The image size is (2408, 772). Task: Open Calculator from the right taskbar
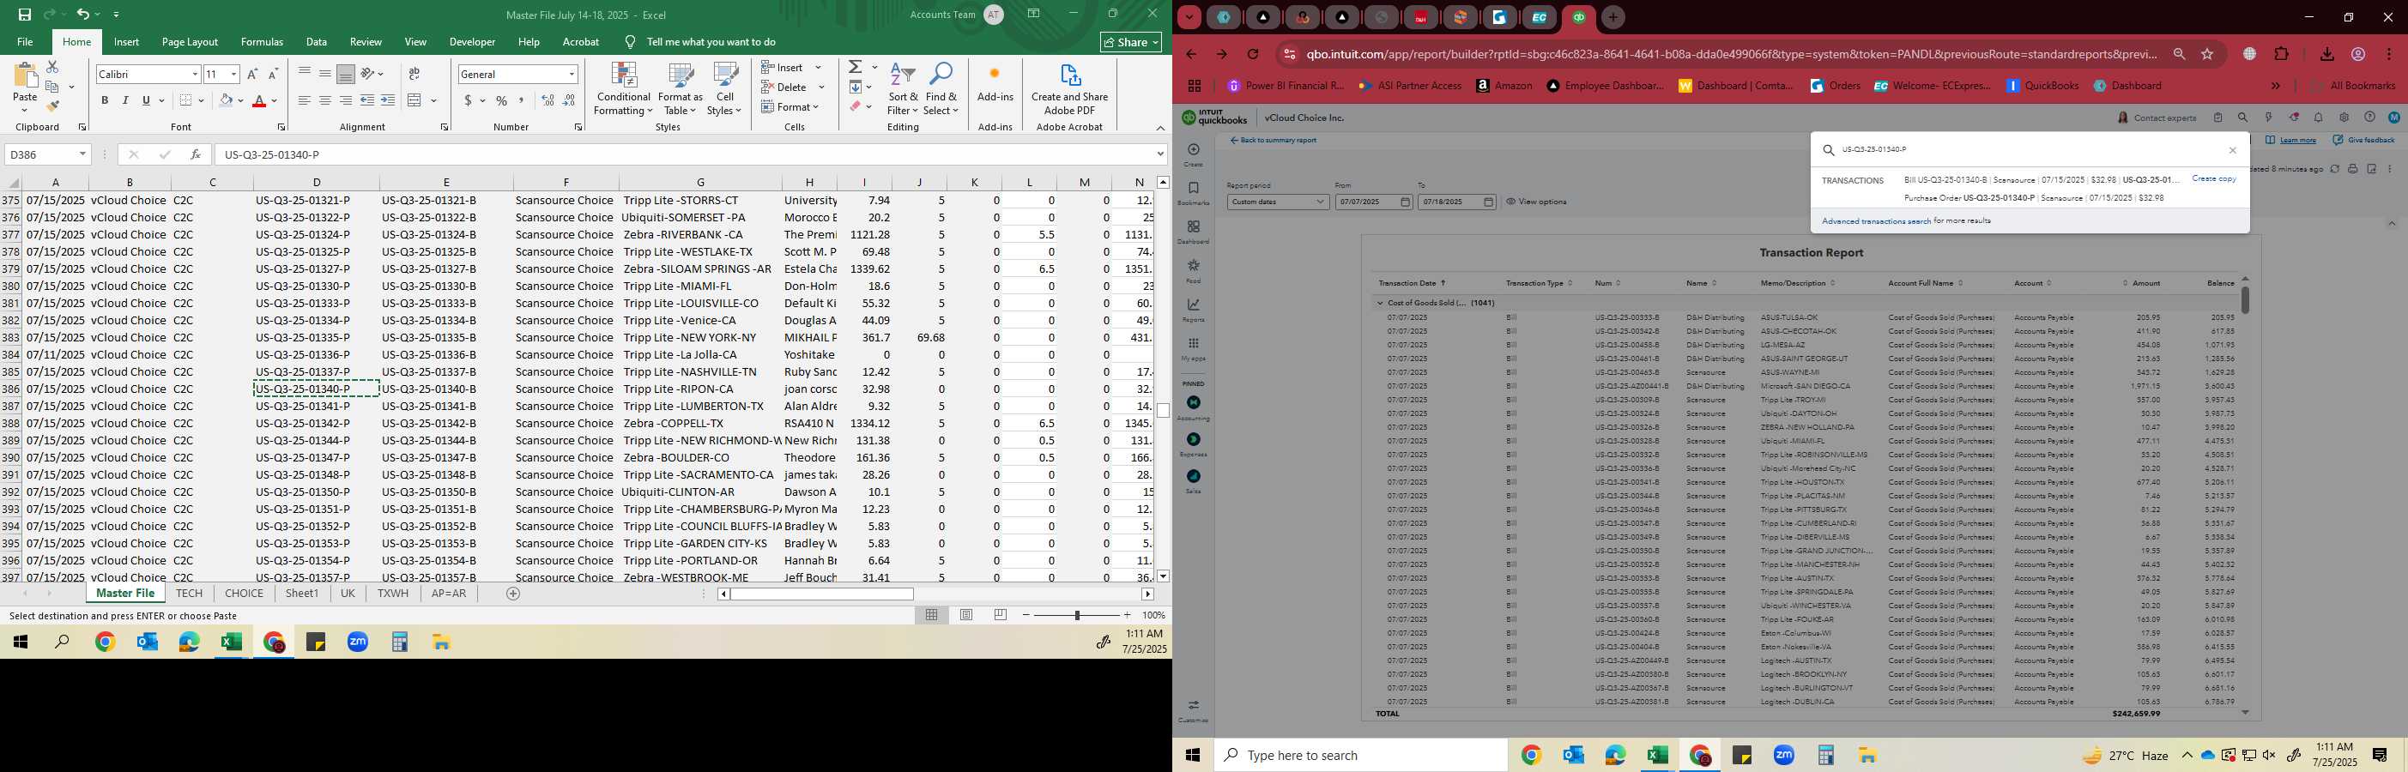pyautogui.click(x=1825, y=755)
